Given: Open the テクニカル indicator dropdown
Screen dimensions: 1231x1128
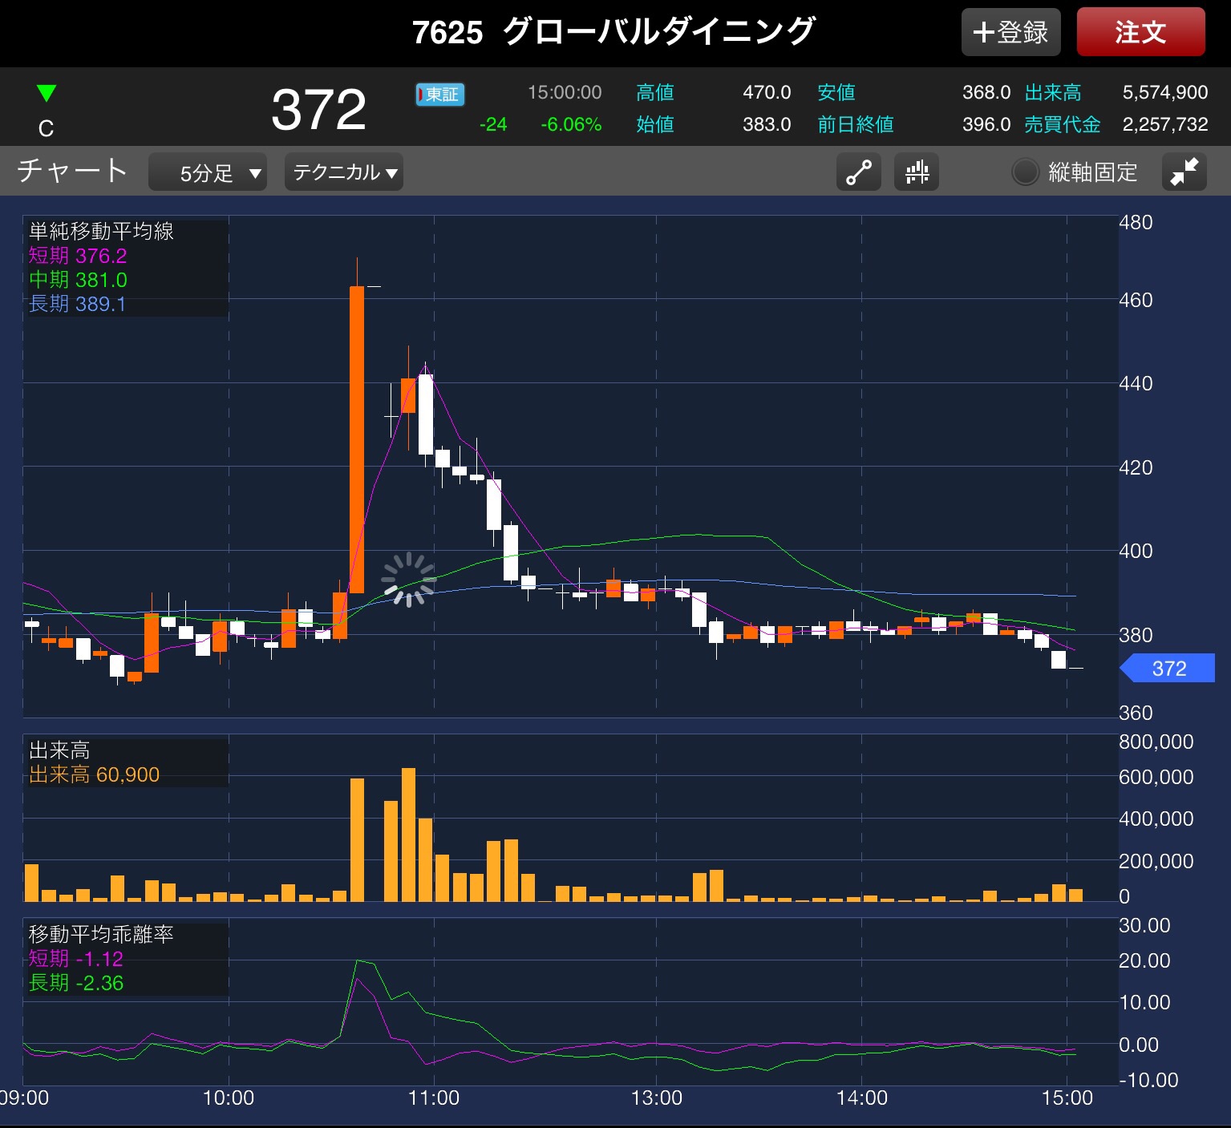Looking at the screenshot, I should pyautogui.click(x=344, y=172).
